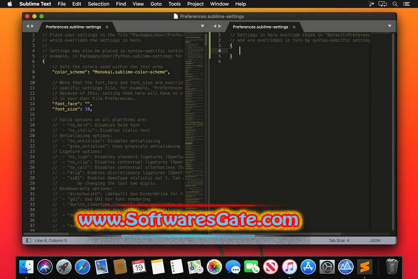Click the right pane vertical scrollbar
This screenshot has height=279, width=418.
tap(393, 131)
